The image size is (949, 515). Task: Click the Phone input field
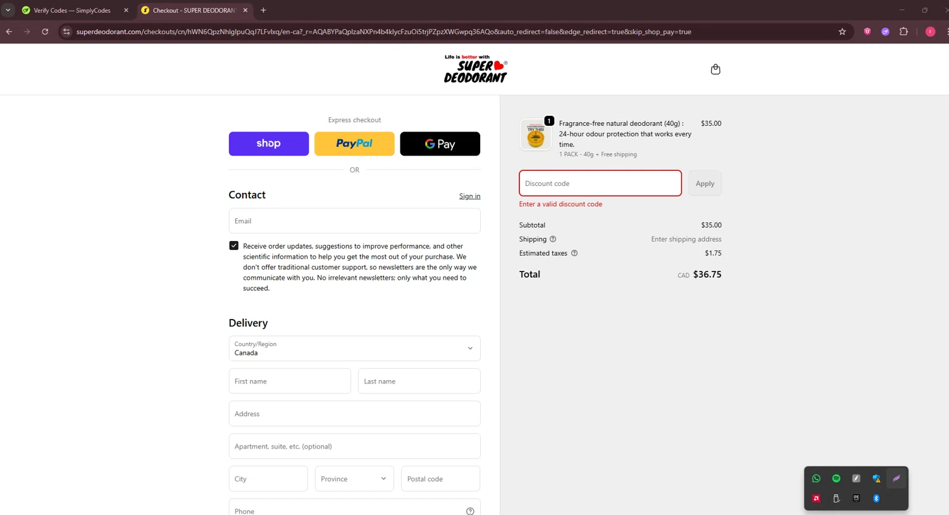[354, 508]
